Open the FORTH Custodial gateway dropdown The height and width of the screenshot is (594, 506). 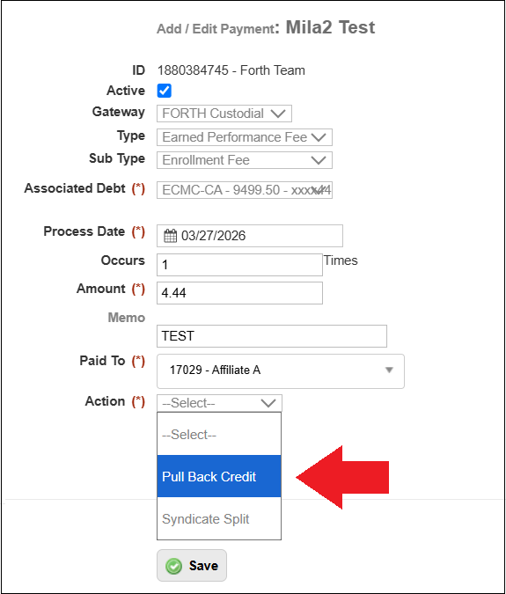224,114
